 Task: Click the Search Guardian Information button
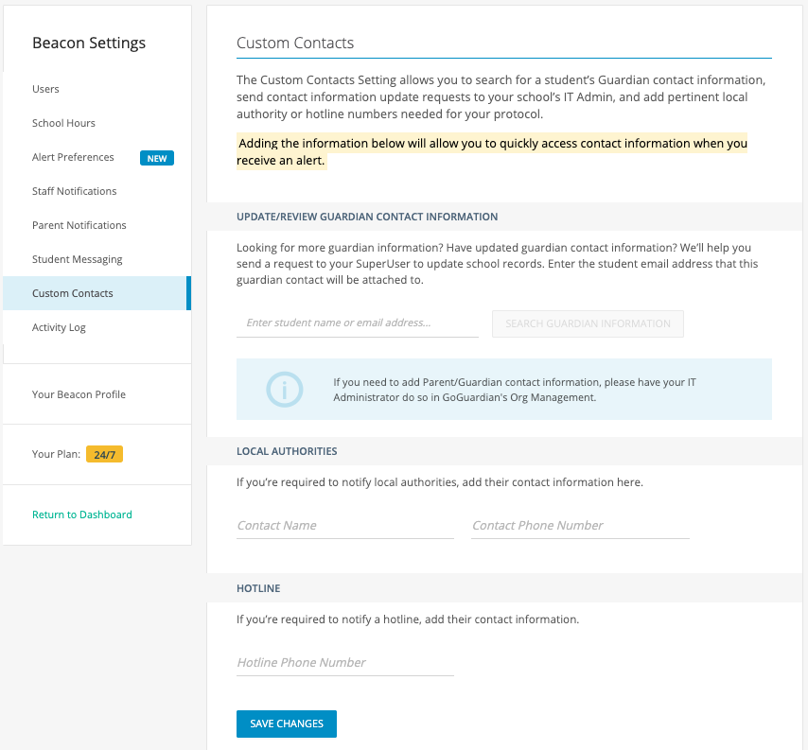tap(588, 323)
